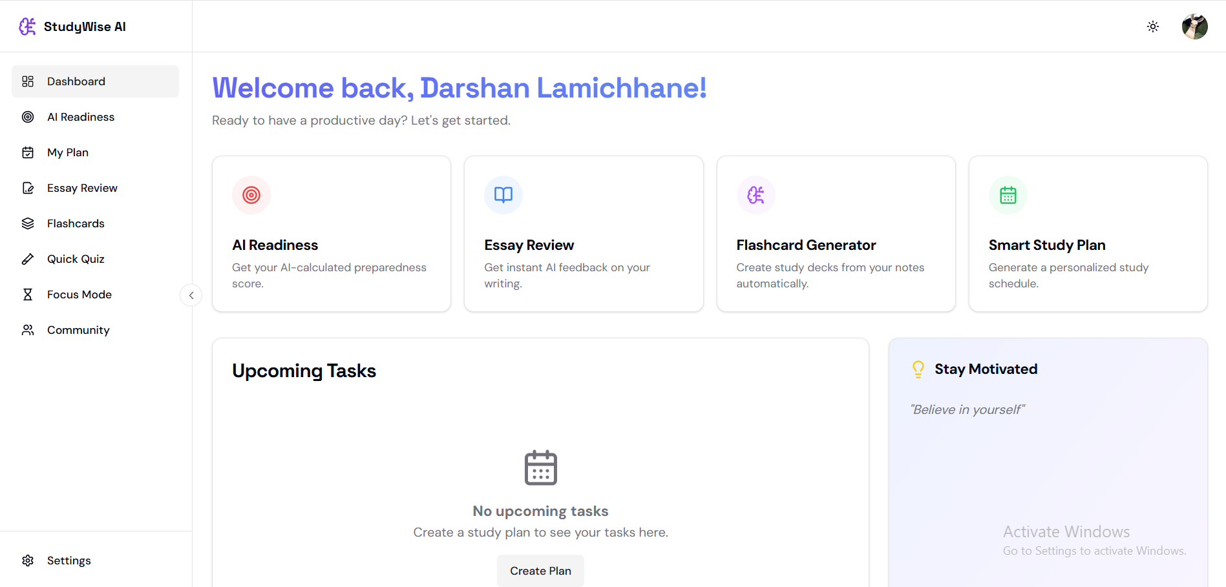Click the Focus Mode hourglass icon in sidebar
This screenshot has height=587, width=1226.
click(x=28, y=294)
